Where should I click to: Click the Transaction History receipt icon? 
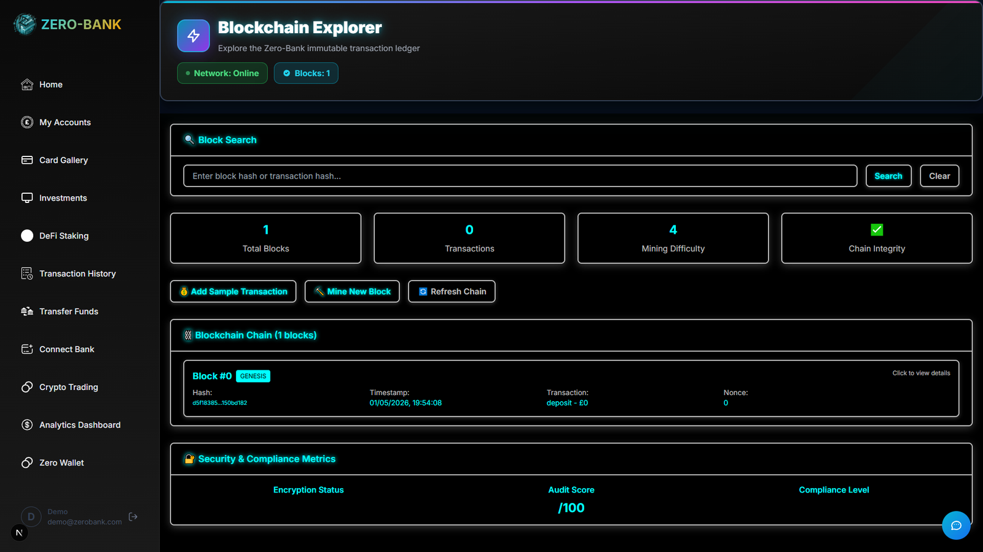tap(27, 274)
